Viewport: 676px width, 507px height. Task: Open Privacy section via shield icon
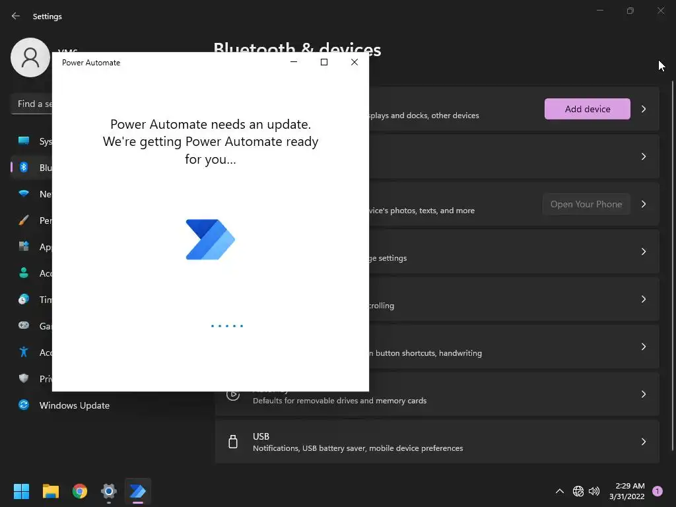click(x=24, y=378)
